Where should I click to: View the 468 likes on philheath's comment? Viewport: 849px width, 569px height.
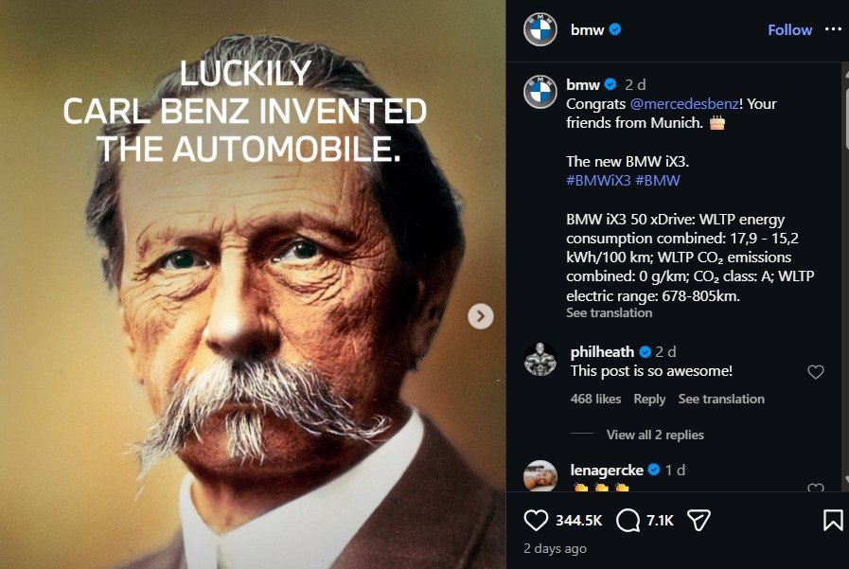(595, 400)
